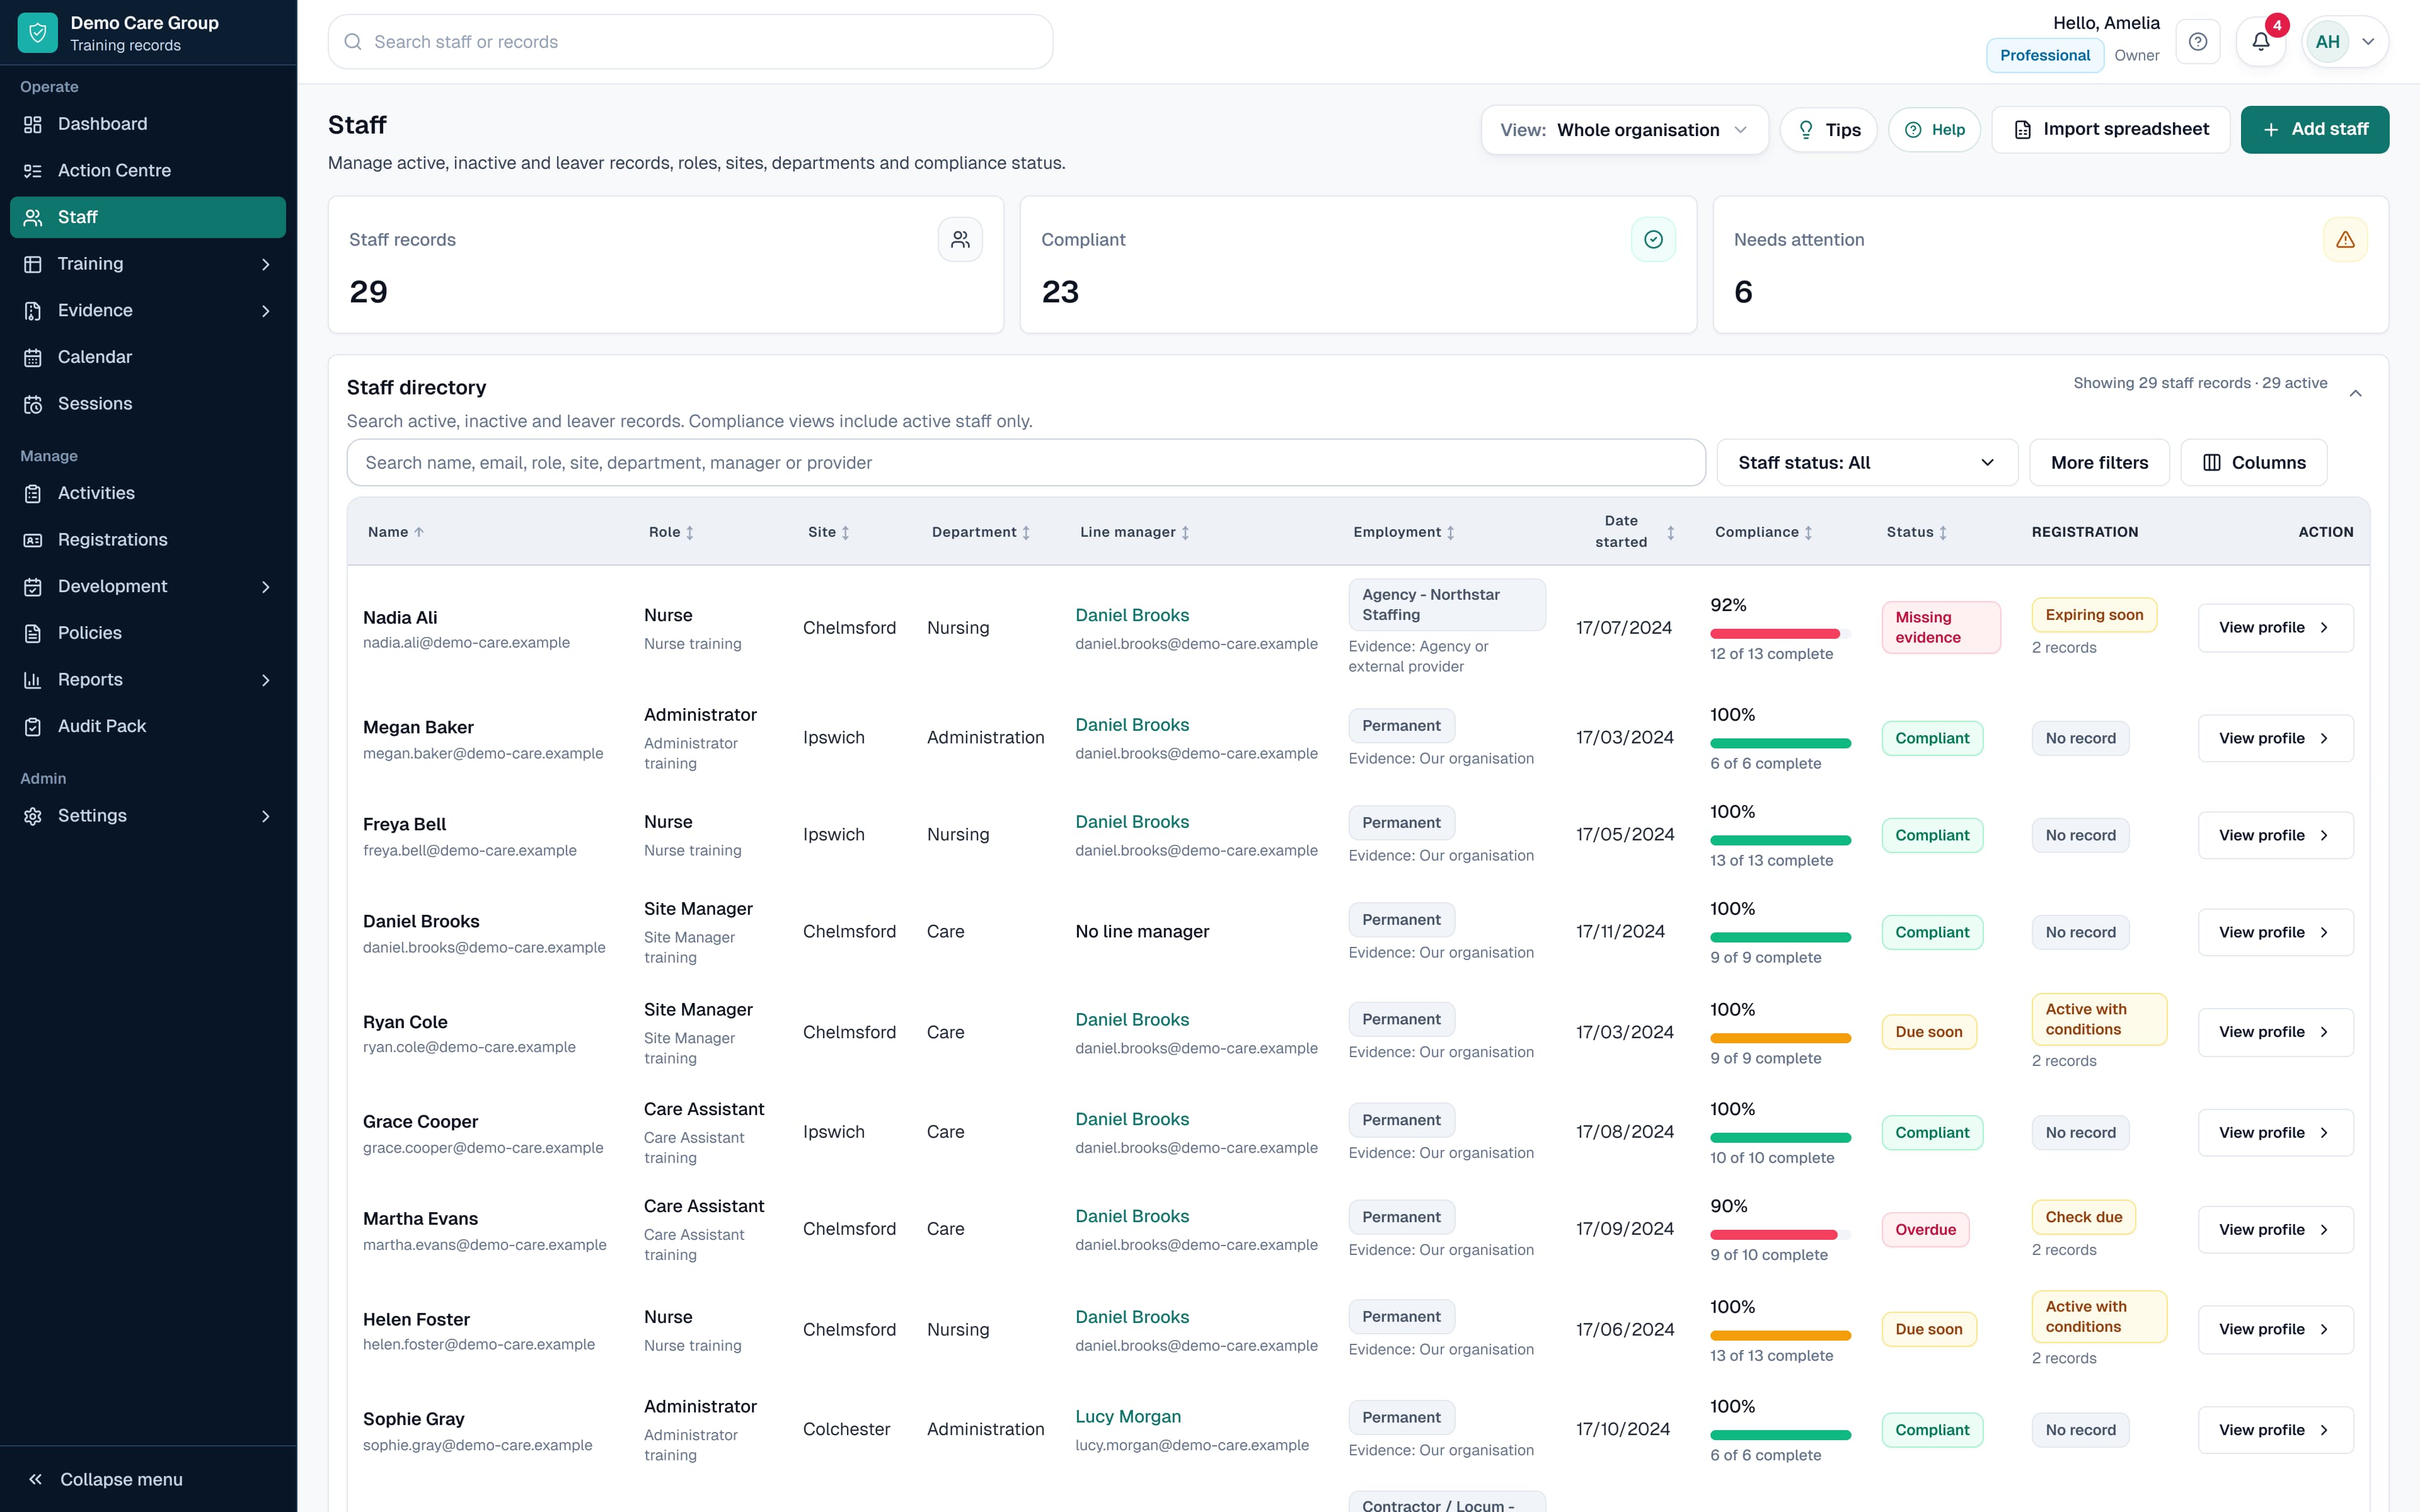Click the Dashboard grid icon in sidebar

tap(33, 124)
